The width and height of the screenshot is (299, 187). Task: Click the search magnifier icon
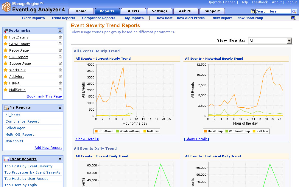[x=294, y=11]
